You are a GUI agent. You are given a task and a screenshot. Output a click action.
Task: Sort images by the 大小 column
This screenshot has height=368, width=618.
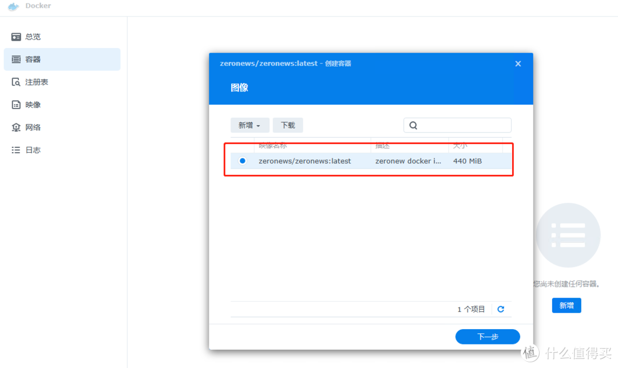point(460,145)
